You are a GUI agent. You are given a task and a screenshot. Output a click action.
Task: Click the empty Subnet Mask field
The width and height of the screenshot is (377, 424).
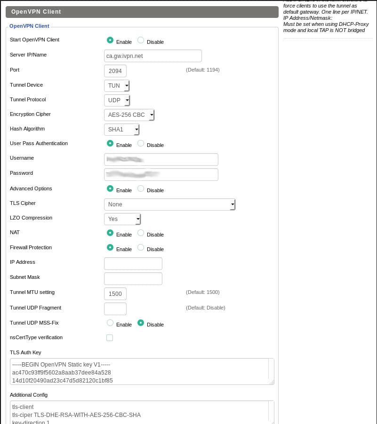click(x=133, y=279)
